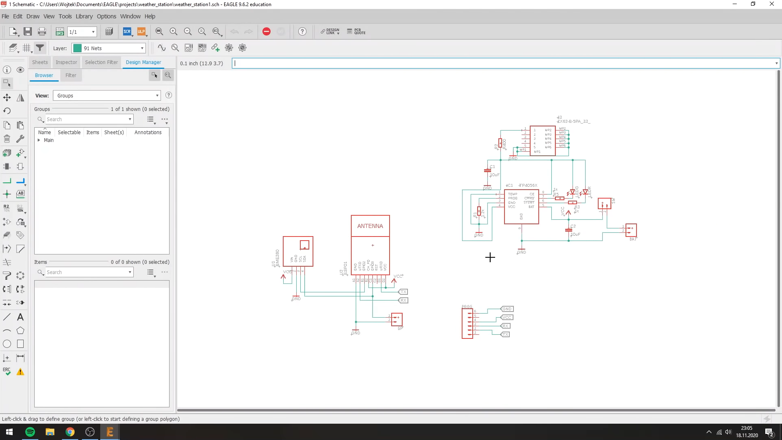The height and width of the screenshot is (440, 782).
Task: Toggle the Show eye tool
Action: point(20,70)
